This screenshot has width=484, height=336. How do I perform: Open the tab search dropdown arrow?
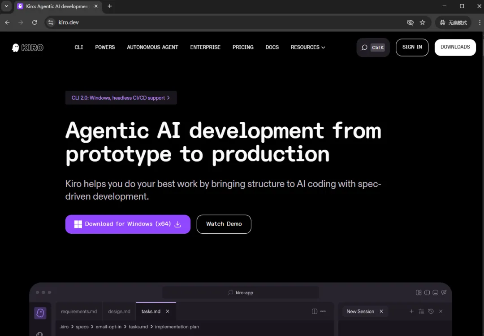click(6, 6)
